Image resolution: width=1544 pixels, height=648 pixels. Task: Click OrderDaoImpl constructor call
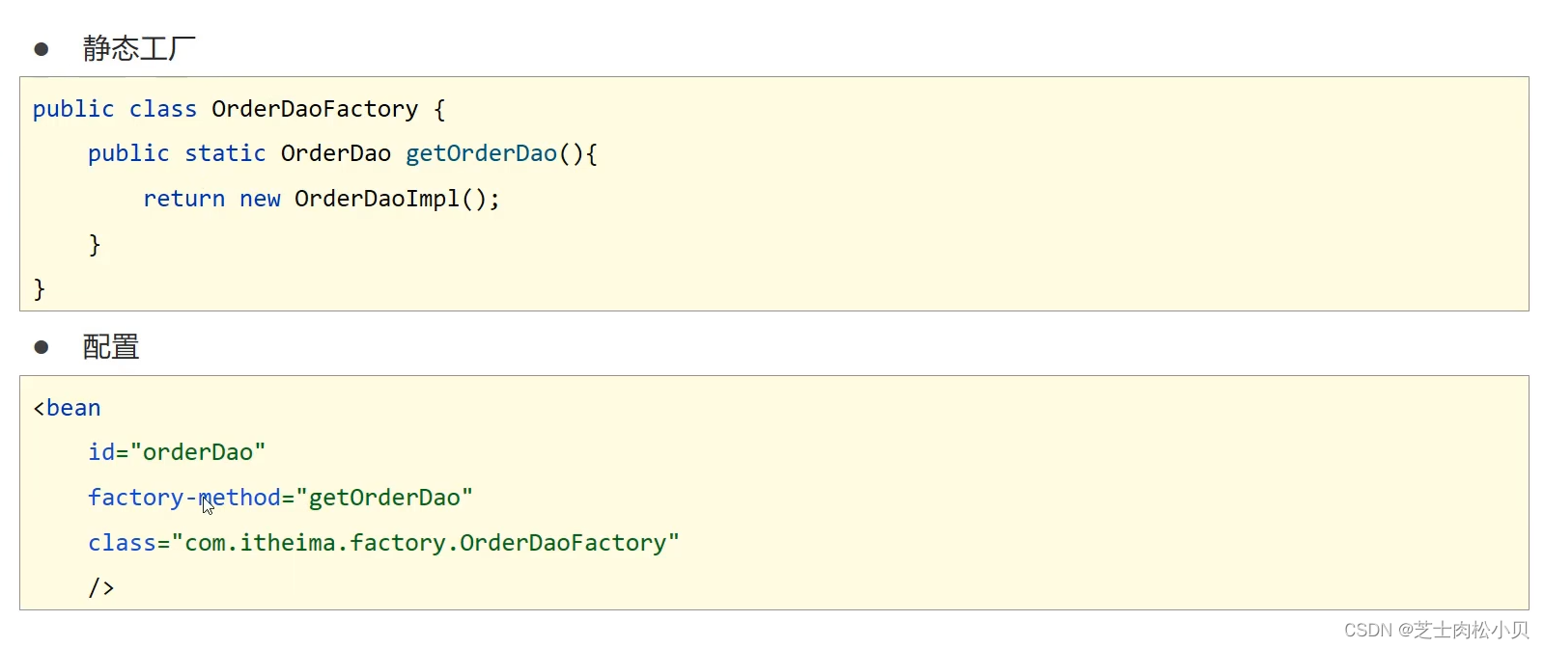click(x=397, y=199)
